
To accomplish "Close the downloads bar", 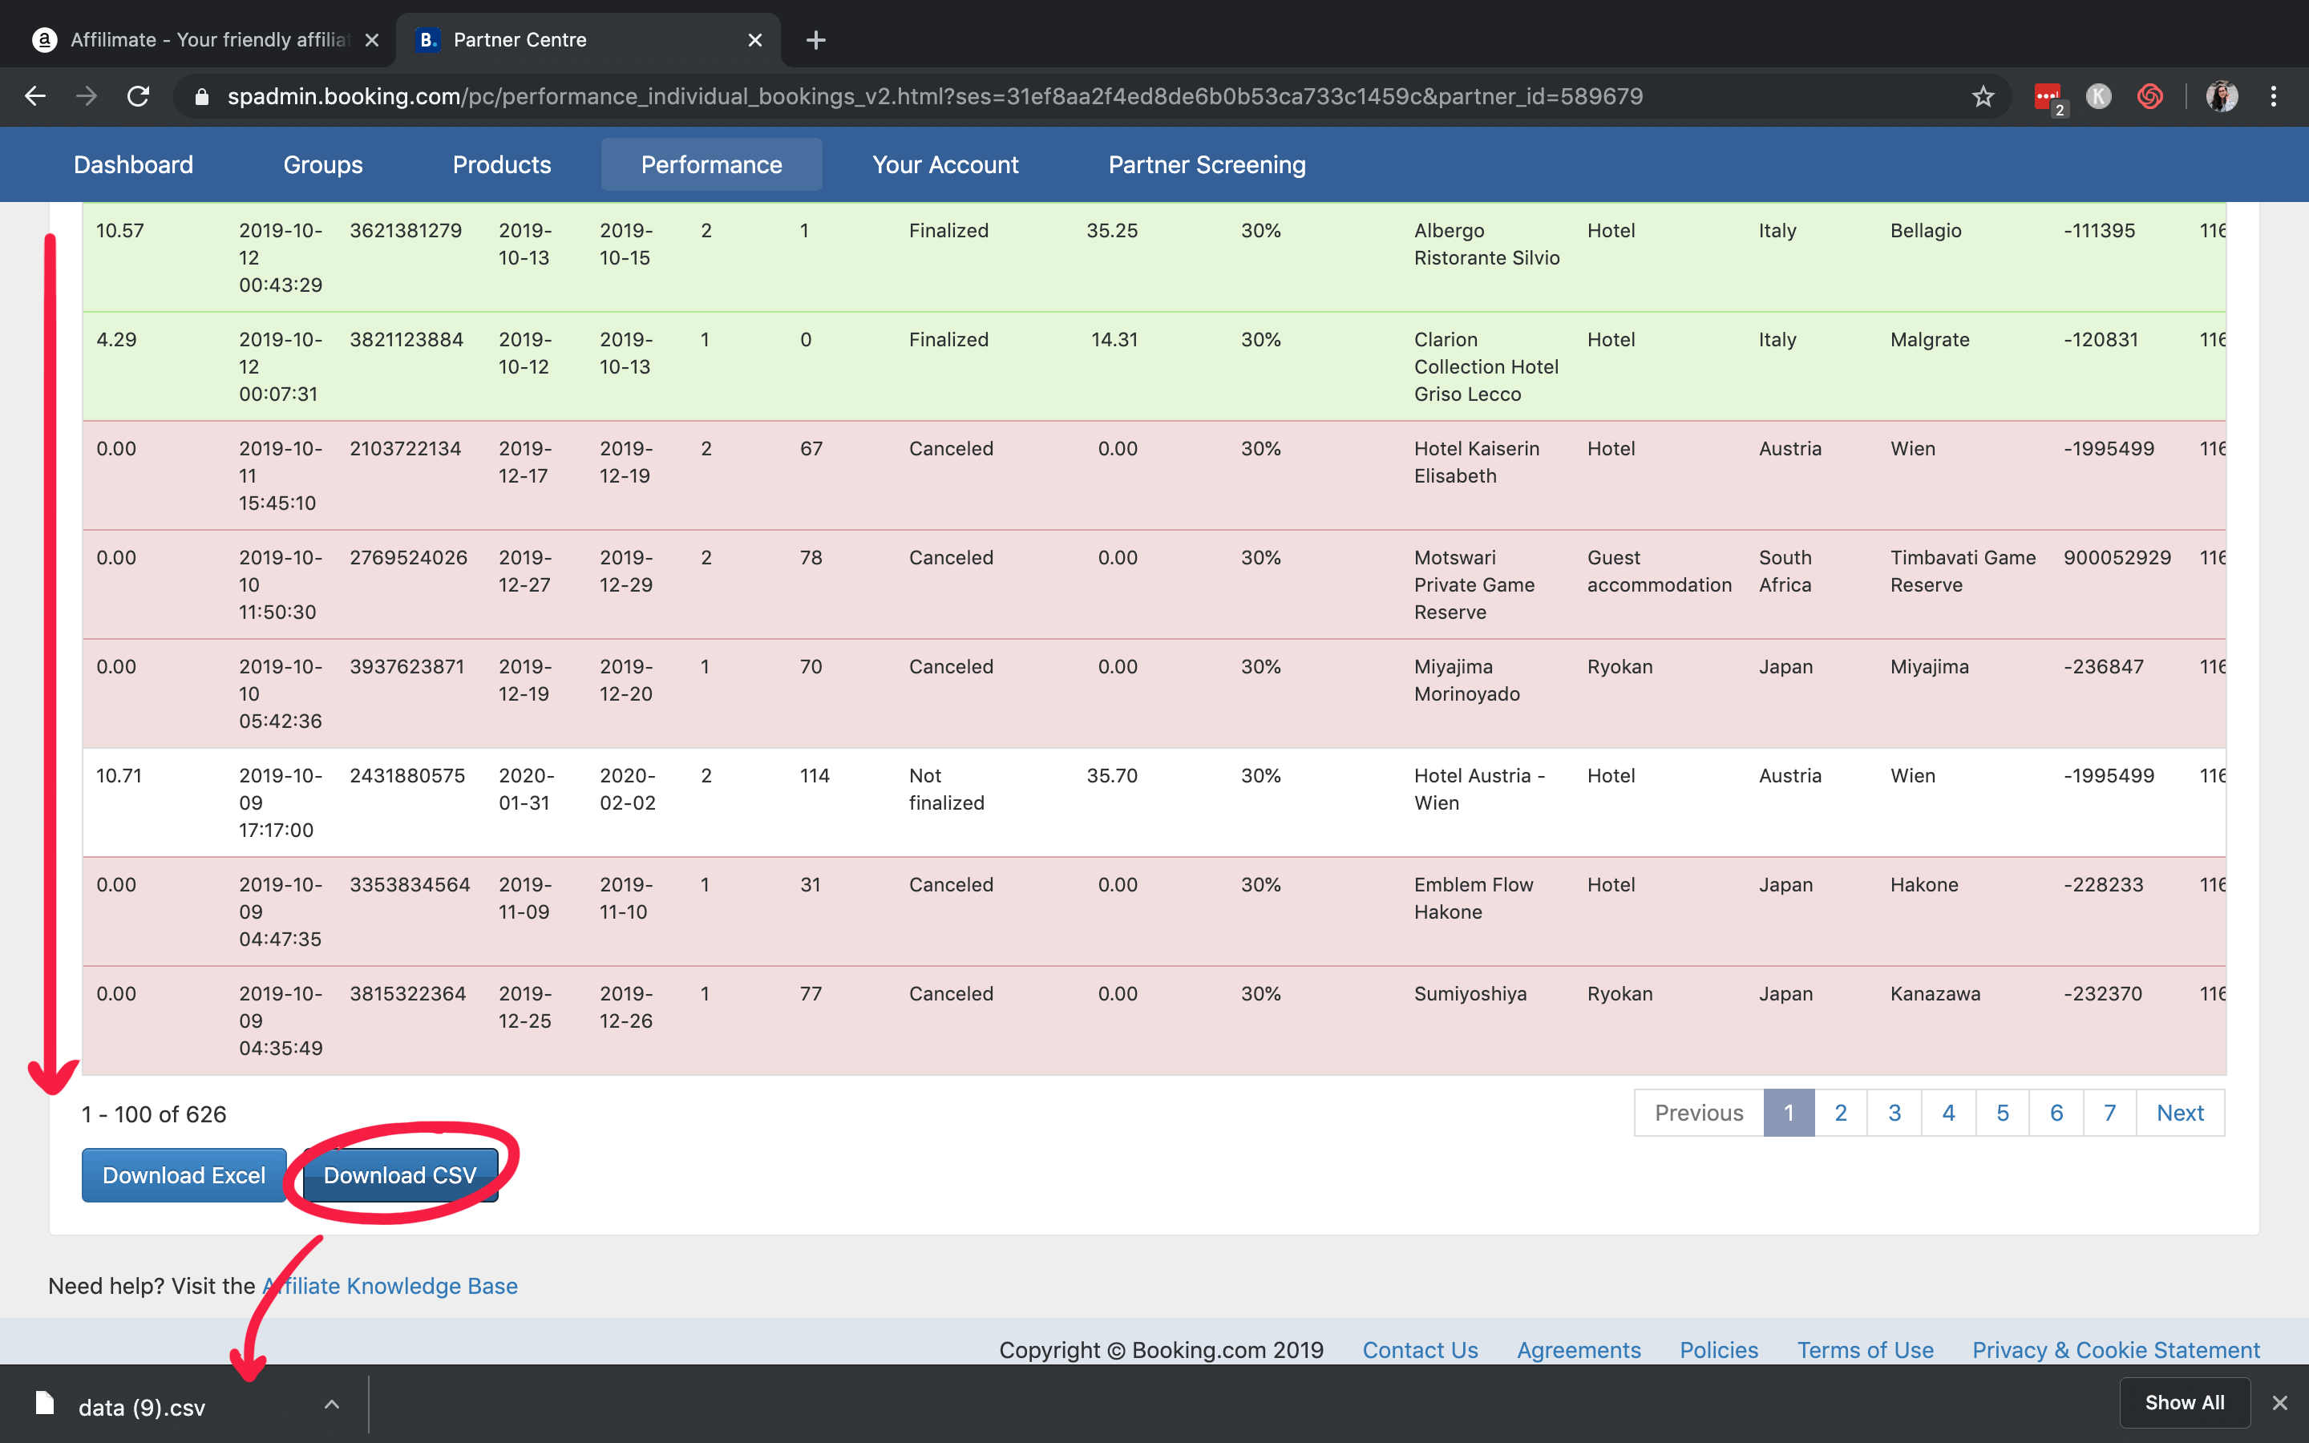I will [2279, 1403].
